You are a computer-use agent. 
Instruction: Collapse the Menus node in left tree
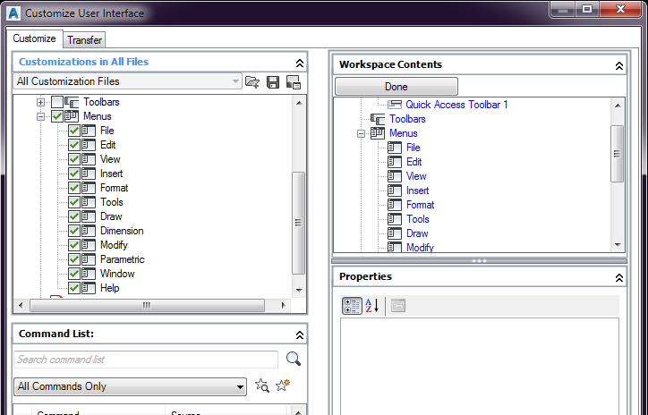pyautogui.click(x=40, y=116)
